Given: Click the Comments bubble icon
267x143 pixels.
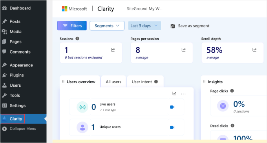Looking at the screenshot, I should point(4,52).
